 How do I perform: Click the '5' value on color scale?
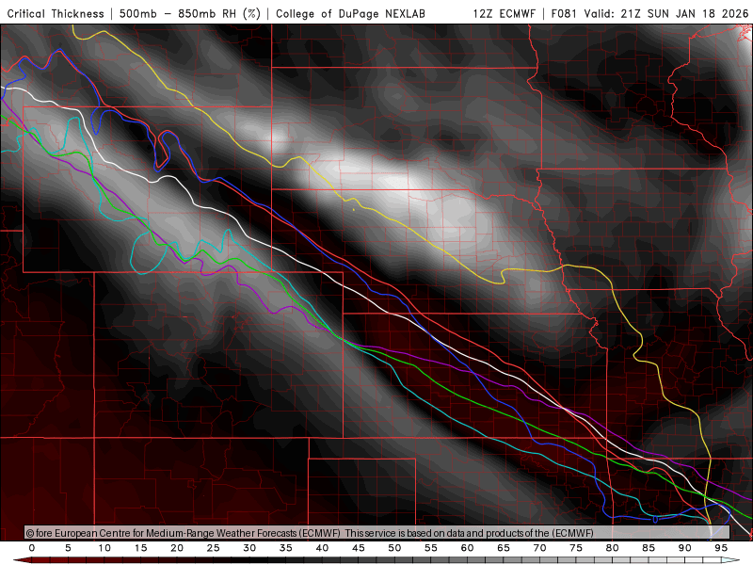68,548
